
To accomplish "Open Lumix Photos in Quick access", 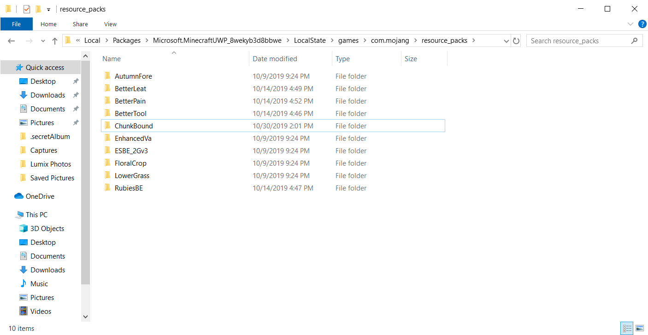I will (x=51, y=164).
